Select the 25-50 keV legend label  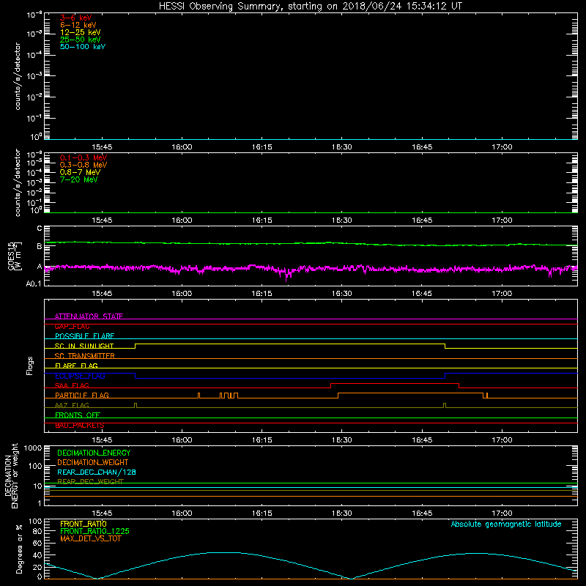(80, 40)
